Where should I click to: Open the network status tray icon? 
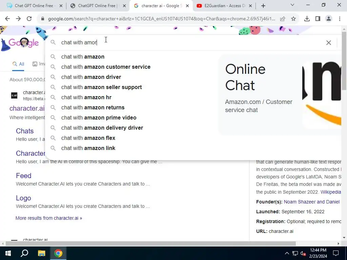coord(295,253)
